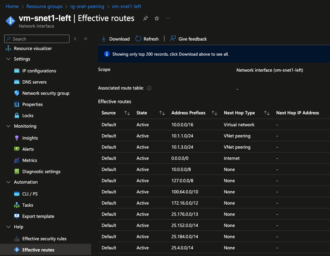
Task: Collapse the Automation section chevron
Action: click(8, 182)
